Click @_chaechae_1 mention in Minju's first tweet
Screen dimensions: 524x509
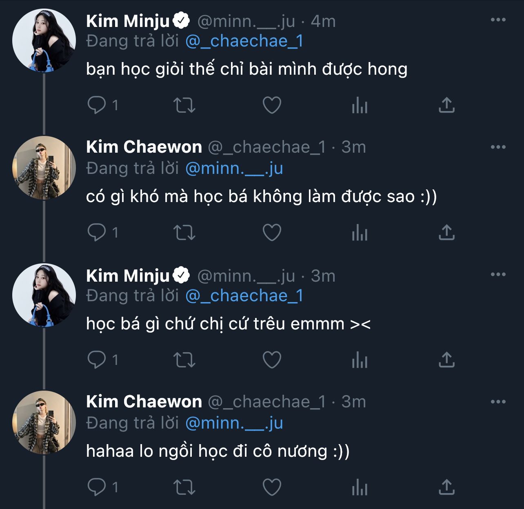click(x=244, y=41)
